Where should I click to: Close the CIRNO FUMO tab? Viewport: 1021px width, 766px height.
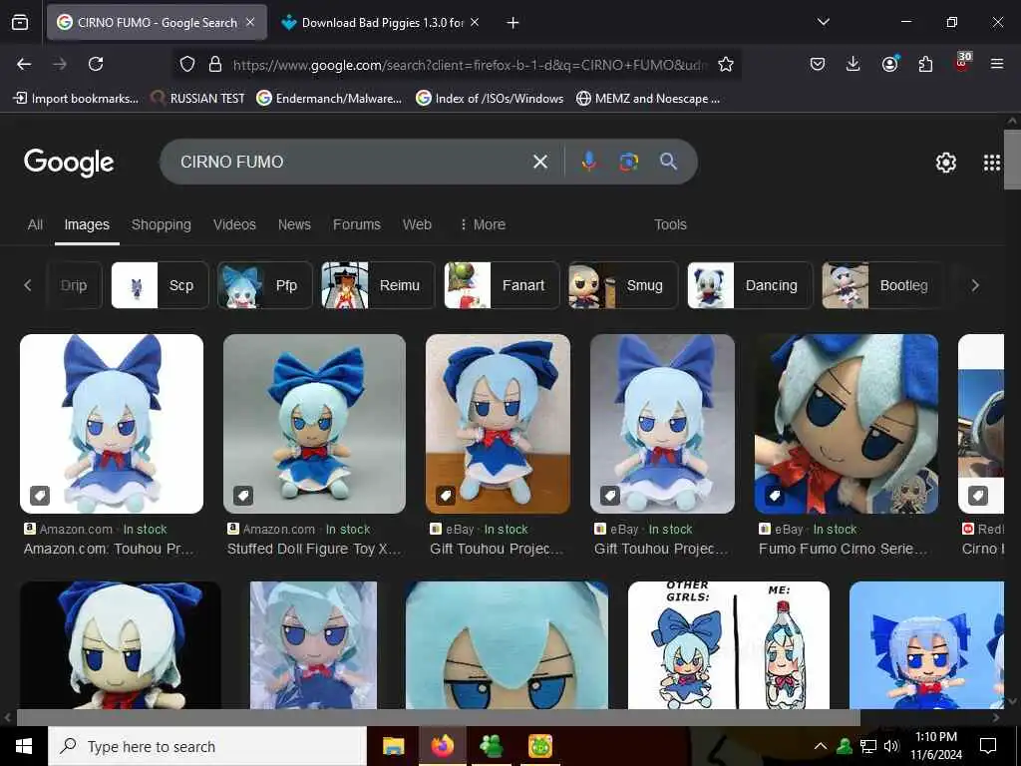pyautogui.click(x=250, y=22)
